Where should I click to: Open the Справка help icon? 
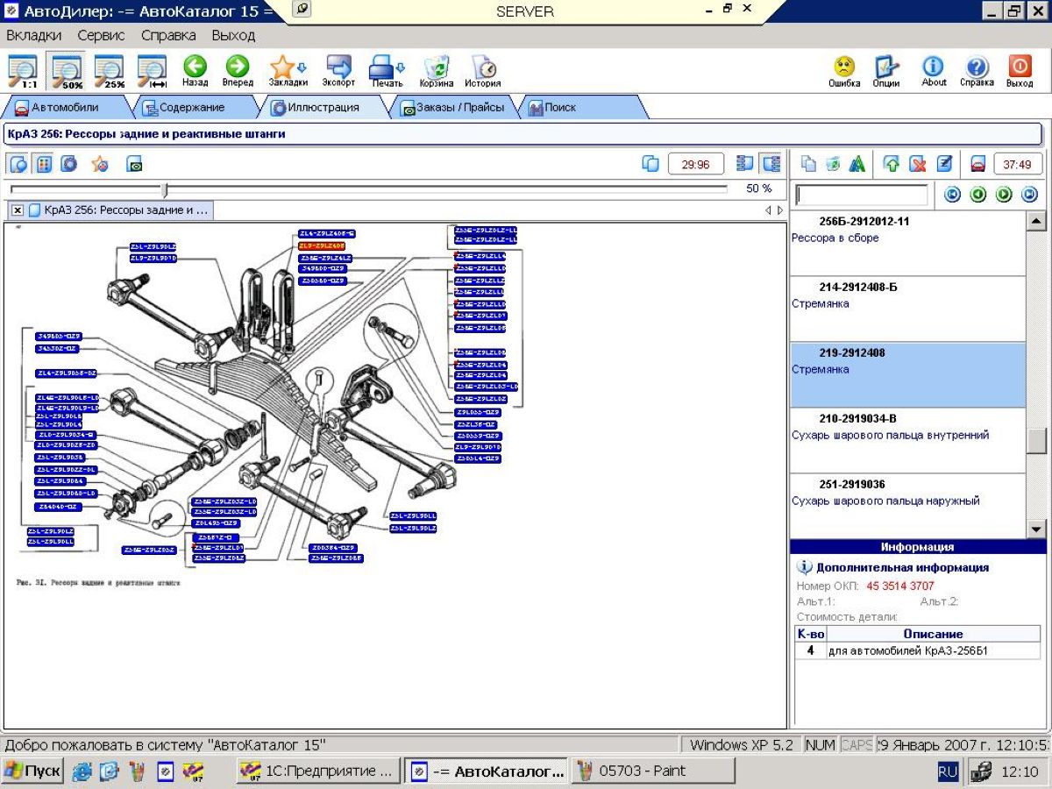click(x=977, y=71)
